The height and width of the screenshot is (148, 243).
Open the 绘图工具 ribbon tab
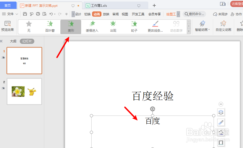tap(171, 14)
